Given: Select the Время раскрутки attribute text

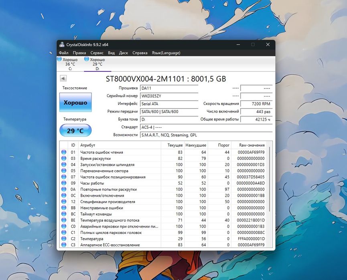Looking at the screenshot, I should 95,159.
